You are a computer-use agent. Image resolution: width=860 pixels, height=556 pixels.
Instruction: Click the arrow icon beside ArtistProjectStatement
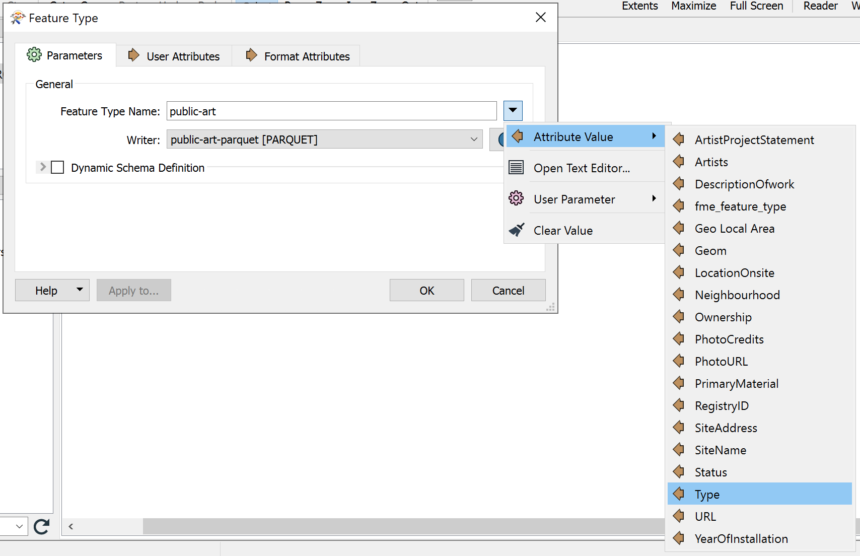coord(679,139)
